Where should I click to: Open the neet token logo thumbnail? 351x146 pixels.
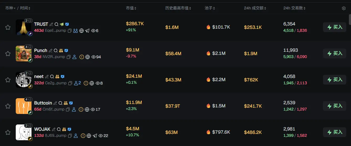click(x=23, y=80)
